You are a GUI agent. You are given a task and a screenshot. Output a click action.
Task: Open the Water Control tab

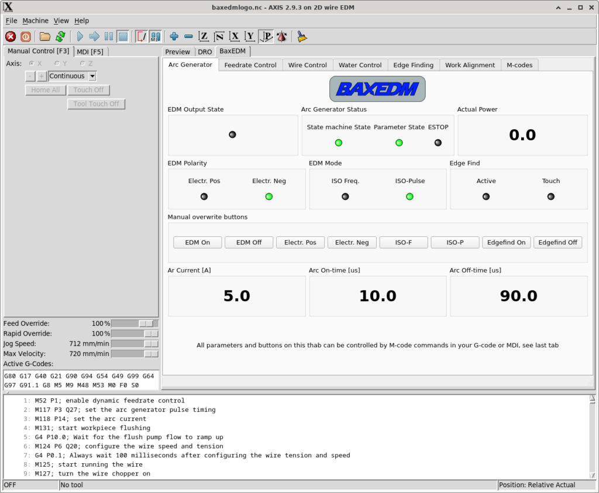360,65
